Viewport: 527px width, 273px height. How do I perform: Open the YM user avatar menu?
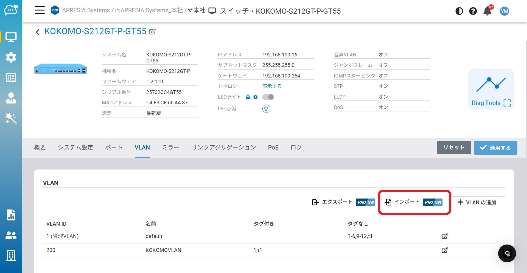pos(504,11)
